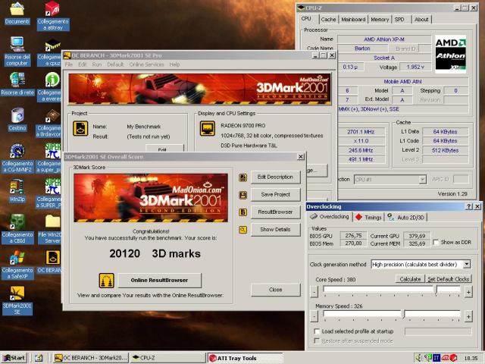Open the ResultBrowser button
Image resolution: width=485 pixels, height=364 pixels.
[x=275, y=212]
